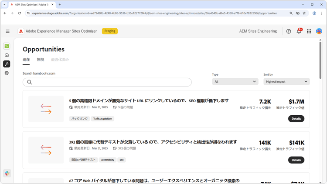Go to Home in the sidebar
The height and width of the screenshot is (184, 327).
point(7,55)
